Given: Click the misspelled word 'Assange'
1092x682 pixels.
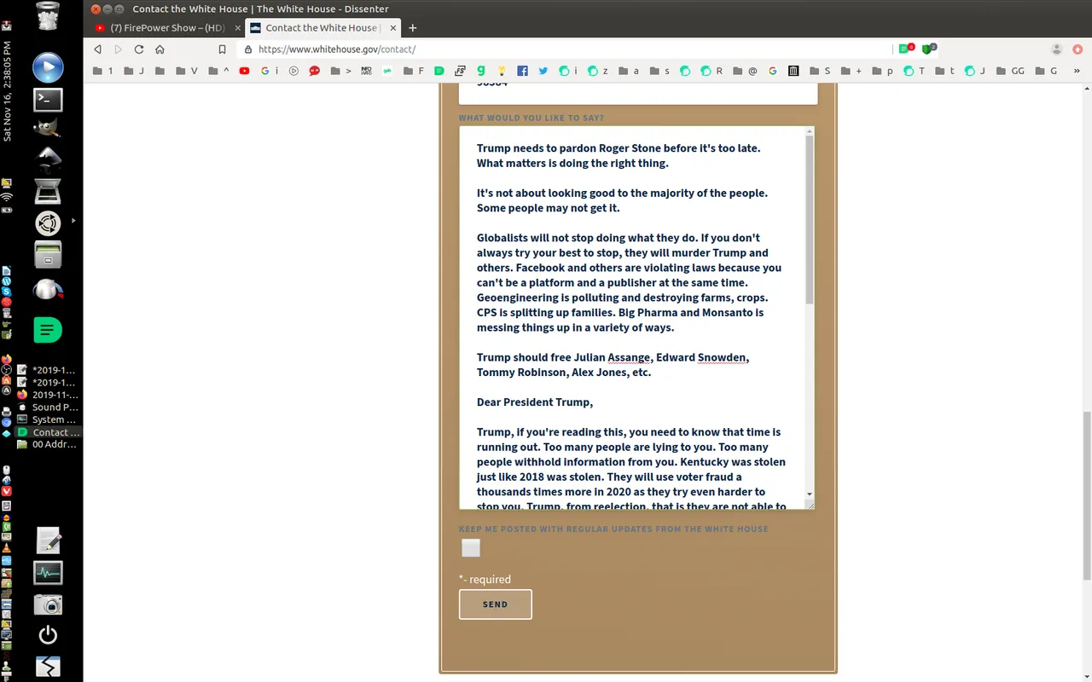Looking at the screenshot, I should pos(628,357).
